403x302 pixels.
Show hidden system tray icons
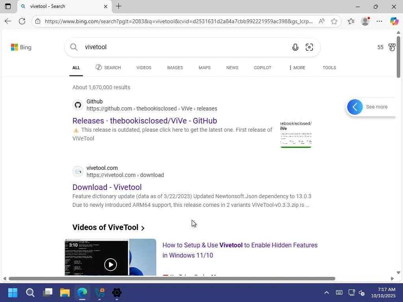[326, 293]
